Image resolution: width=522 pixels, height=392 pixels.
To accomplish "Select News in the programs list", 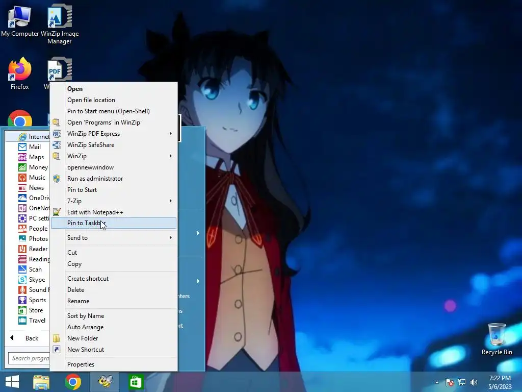I will 31,188.
